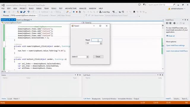Pin the IntelliTrace panel
The width and height of the screenshot is (190, 107).
click(185, 20)
